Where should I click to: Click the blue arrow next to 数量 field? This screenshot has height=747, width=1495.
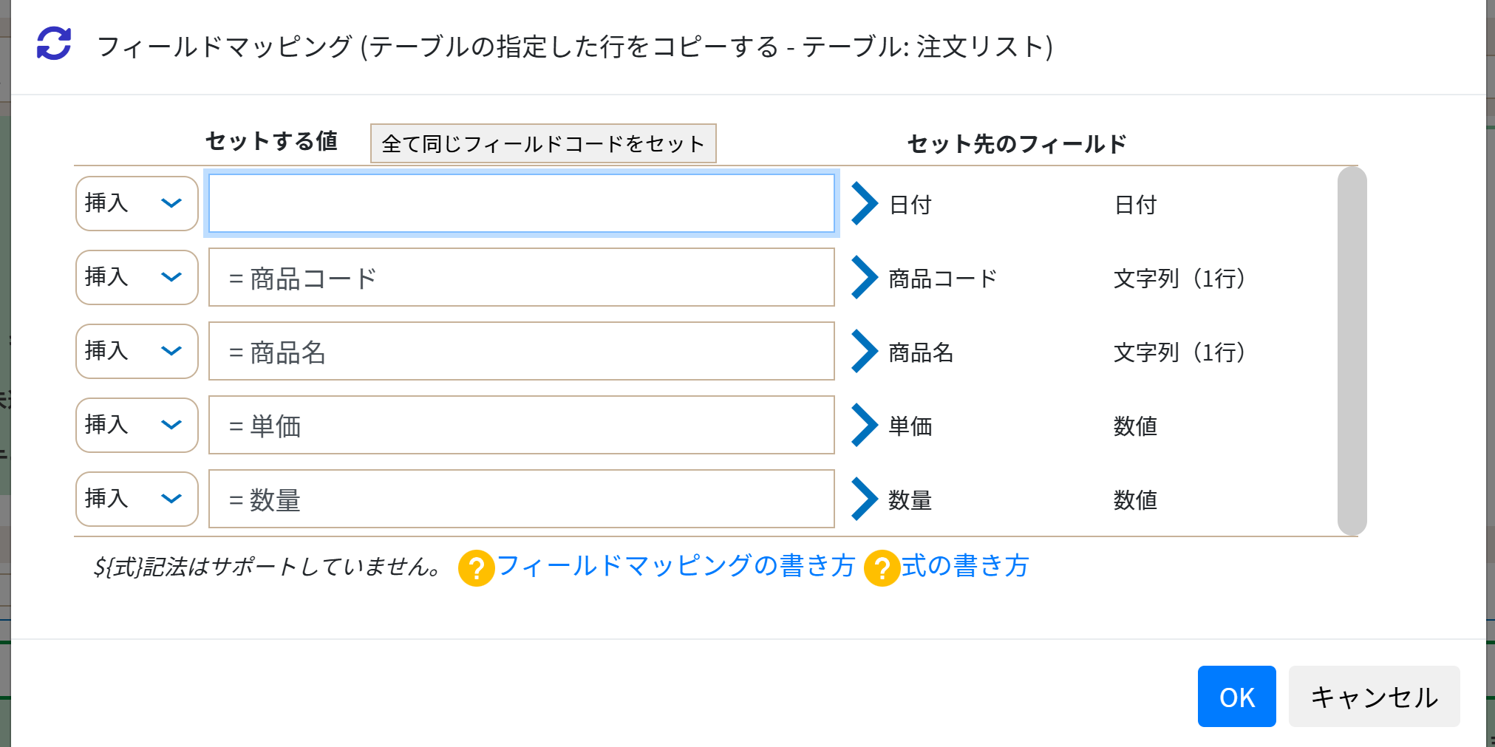point(864,499)
